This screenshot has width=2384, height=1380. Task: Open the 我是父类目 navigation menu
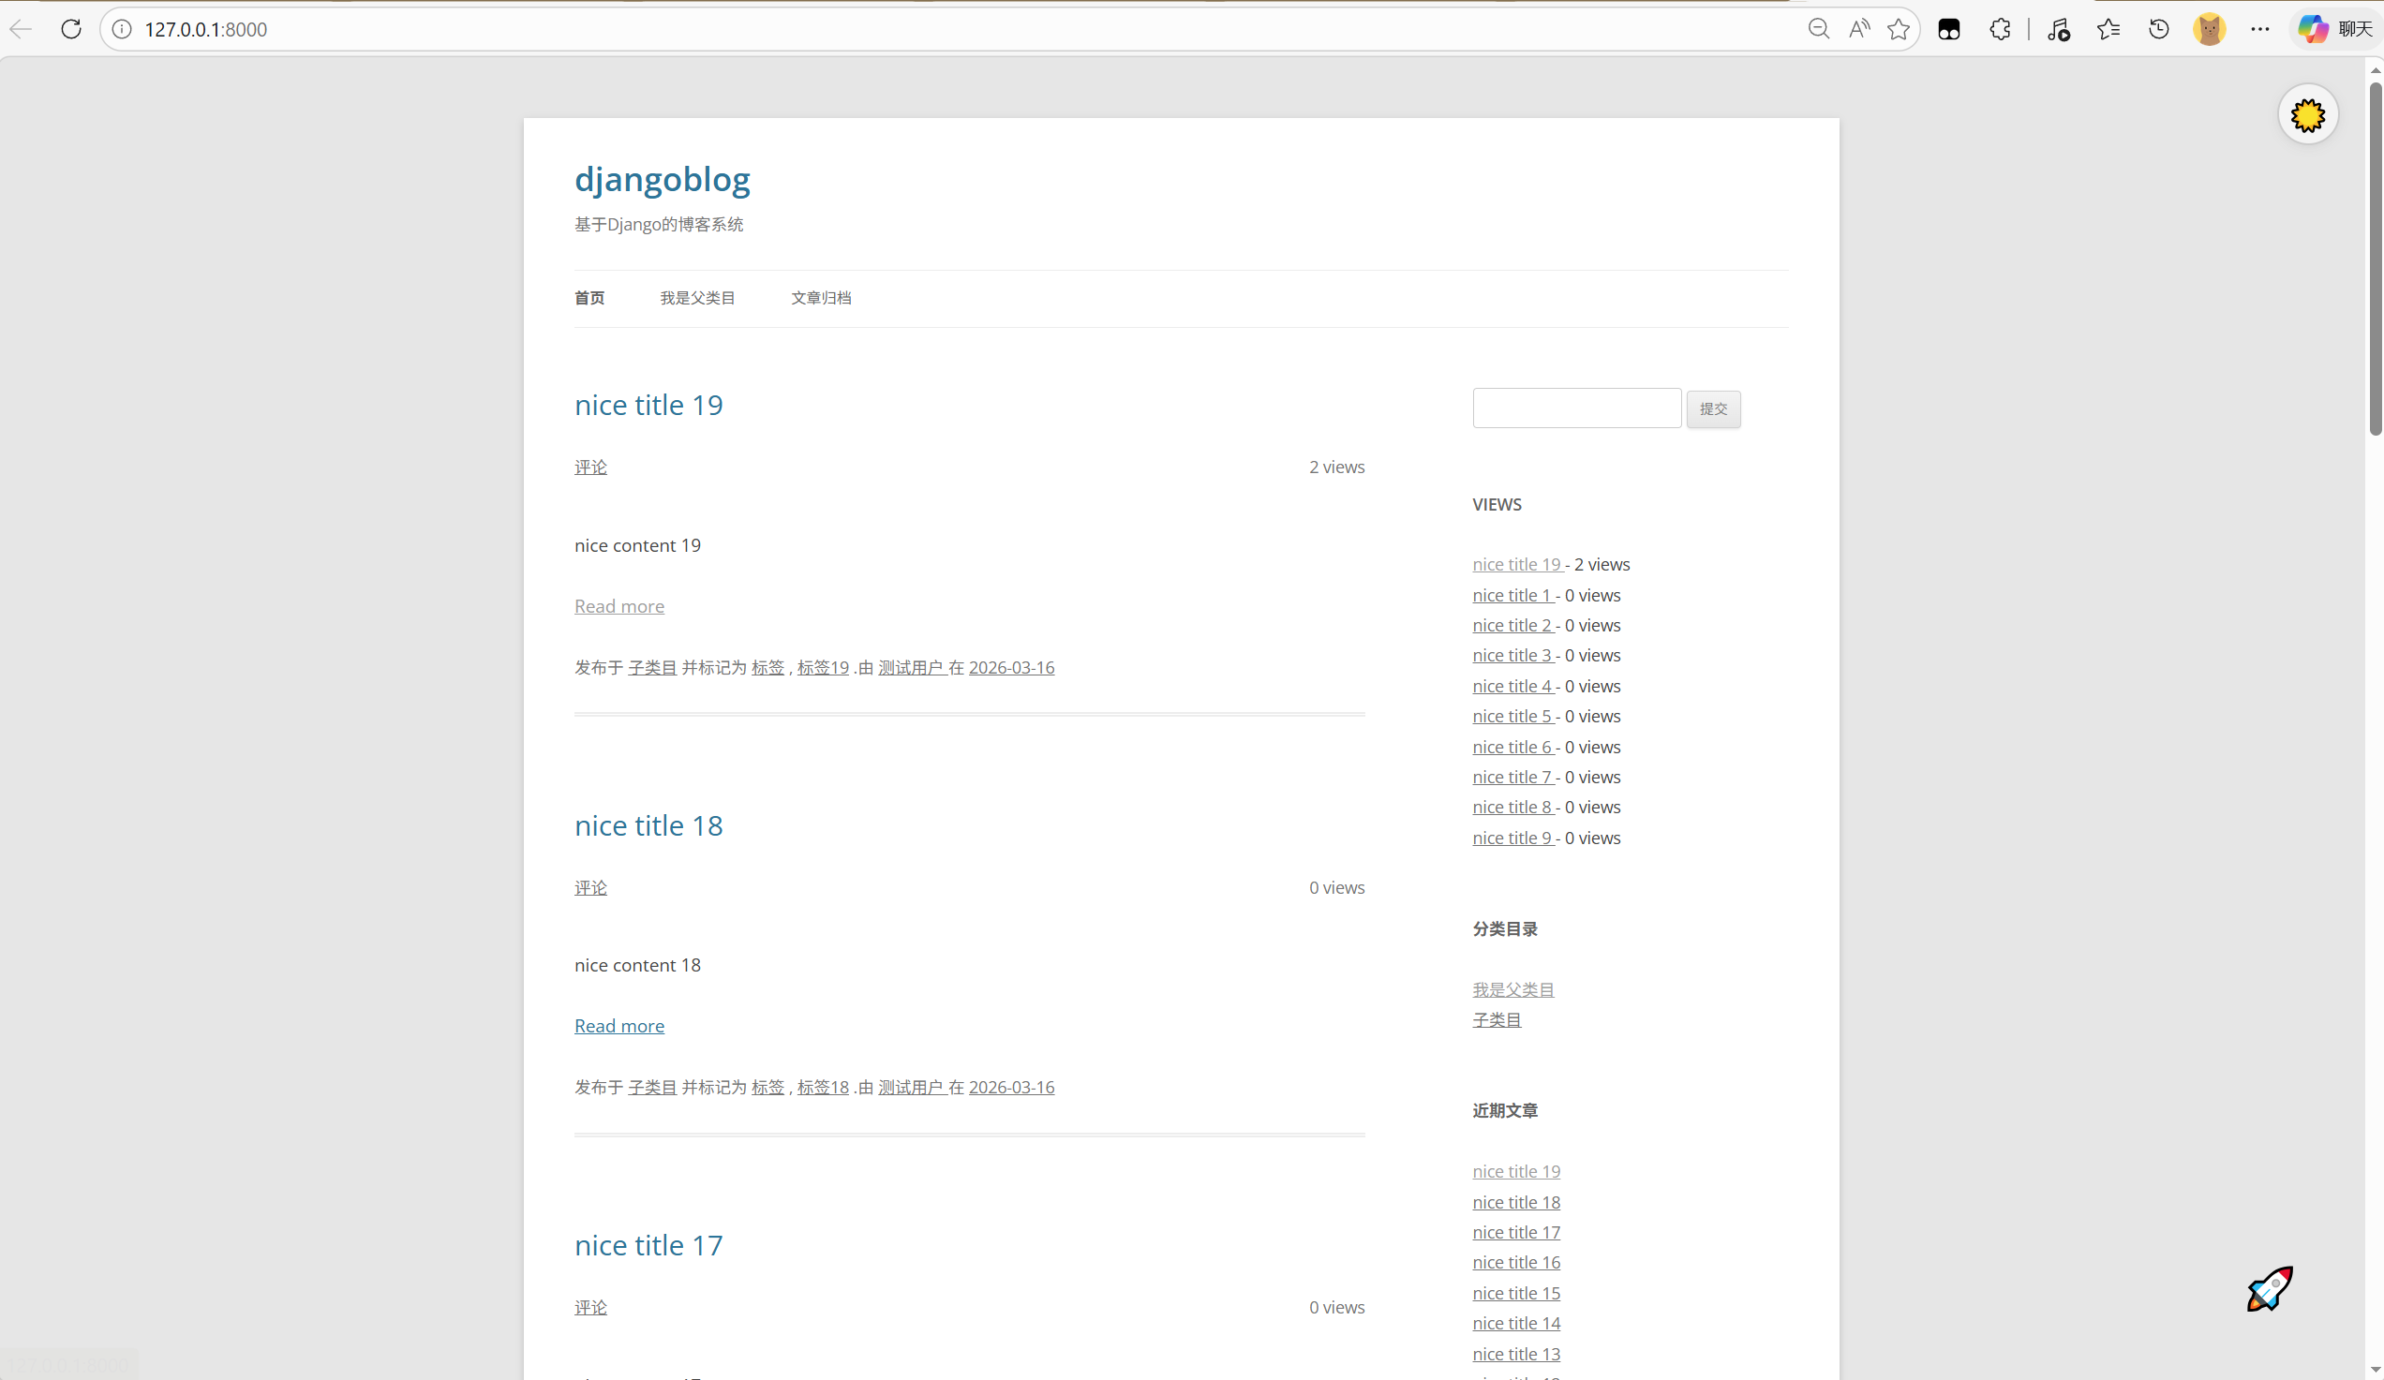(x=697, y=298)
